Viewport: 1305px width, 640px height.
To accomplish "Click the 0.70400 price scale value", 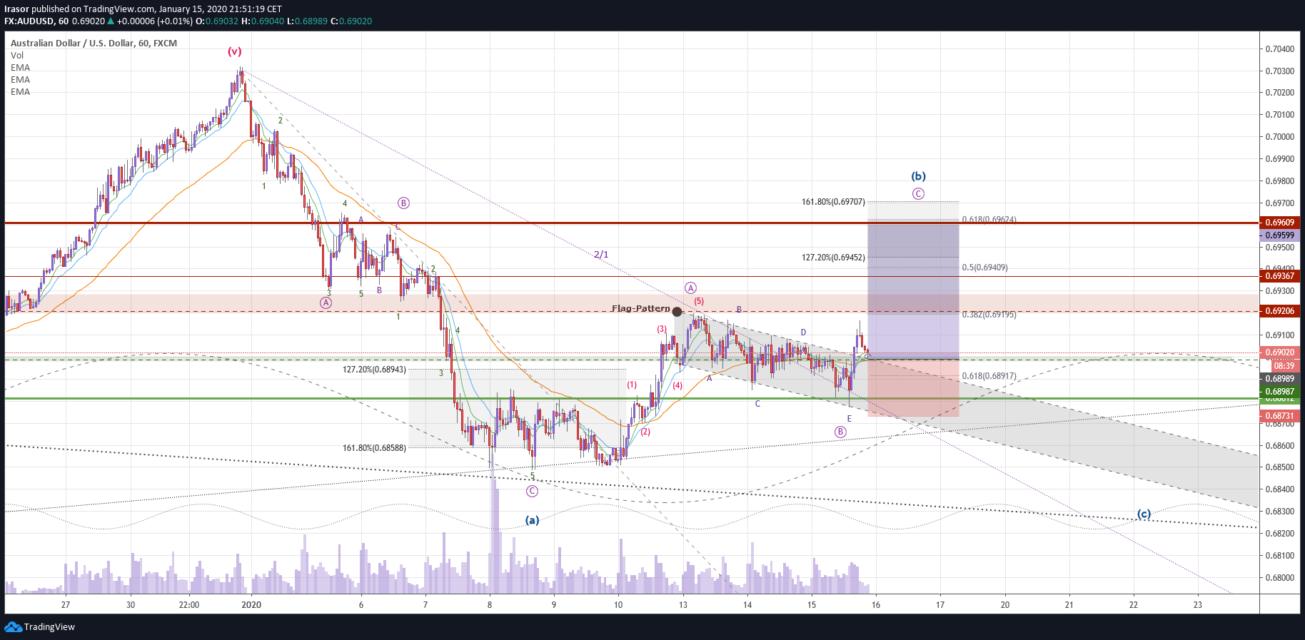I will (x=1279, y=49).
